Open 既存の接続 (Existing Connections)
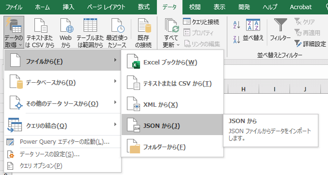The image size is (328, 175). pos(143,32)
